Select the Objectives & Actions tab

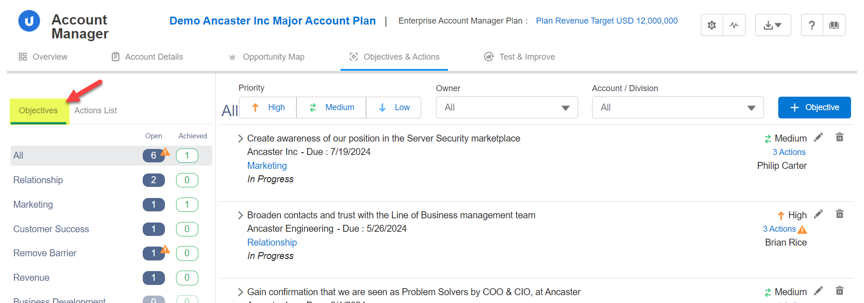(x=394, y=57)
